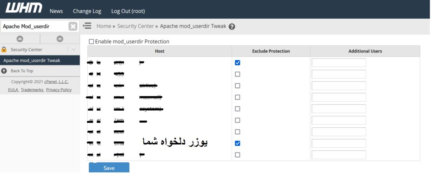Click the Security Center lock icon

coord(4,50)
